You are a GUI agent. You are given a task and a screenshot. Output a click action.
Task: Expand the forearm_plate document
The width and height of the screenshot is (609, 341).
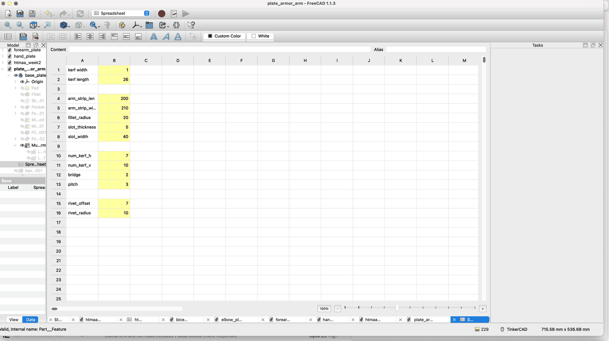3,50
